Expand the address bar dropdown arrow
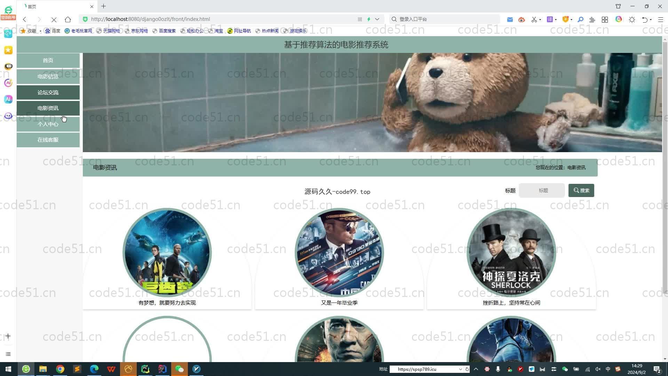The height and width of the screenshot is (376, 668). click(x=377, y=19)
